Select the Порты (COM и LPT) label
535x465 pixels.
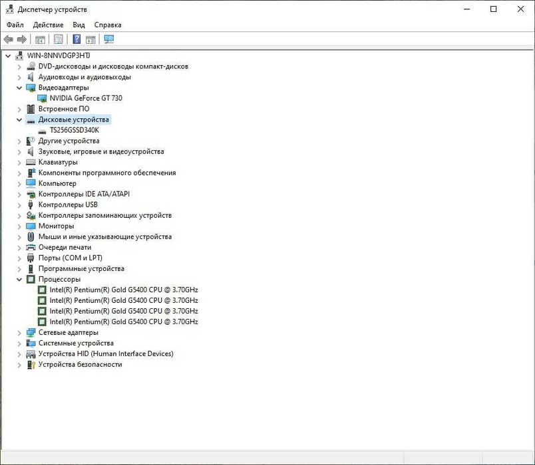click(71, 258)
